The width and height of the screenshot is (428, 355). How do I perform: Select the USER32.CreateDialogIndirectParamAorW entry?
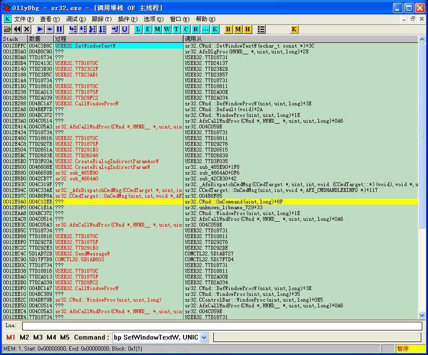click(107, 161)
